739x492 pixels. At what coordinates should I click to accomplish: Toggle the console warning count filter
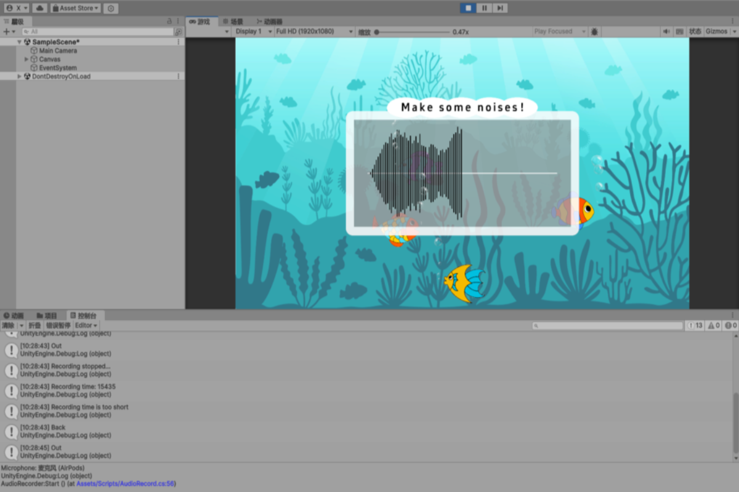pos(713,325)
